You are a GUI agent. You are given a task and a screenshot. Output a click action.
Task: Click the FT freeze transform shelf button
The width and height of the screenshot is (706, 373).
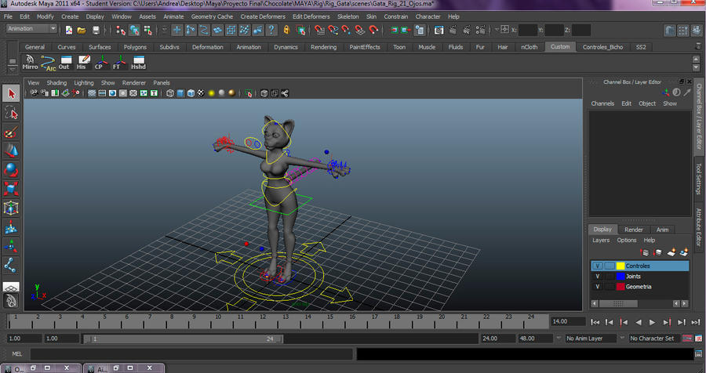[x=119, y=63]
